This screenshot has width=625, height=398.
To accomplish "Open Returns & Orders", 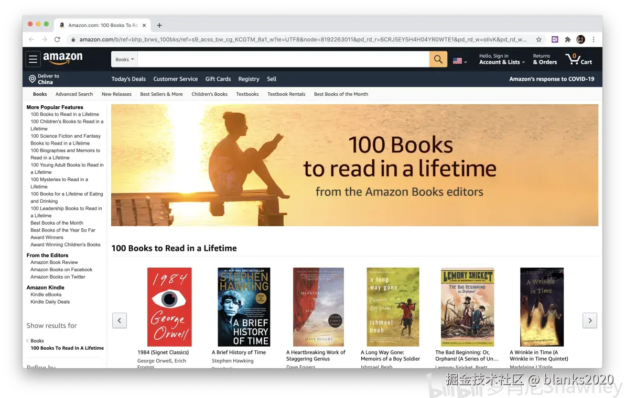I will (545, 59).
